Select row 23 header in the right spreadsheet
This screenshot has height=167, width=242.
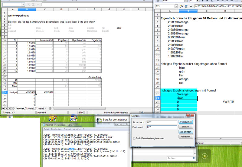click(157, 98)
